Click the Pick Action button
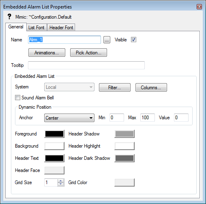Image resolution: width=206 pixels, height=204 pixels. (88, 53)
